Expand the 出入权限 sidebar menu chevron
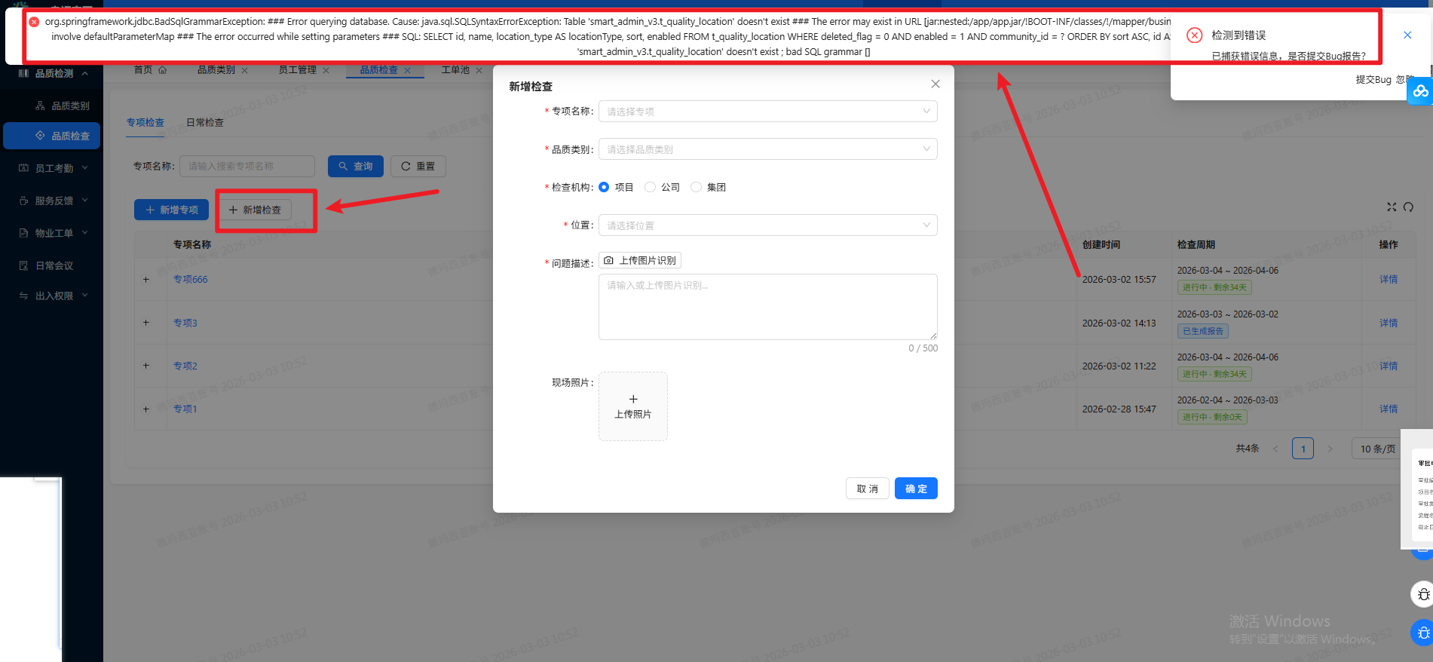Image resolution: width=1433 pixels, height=662 pixels. [85, 295]
